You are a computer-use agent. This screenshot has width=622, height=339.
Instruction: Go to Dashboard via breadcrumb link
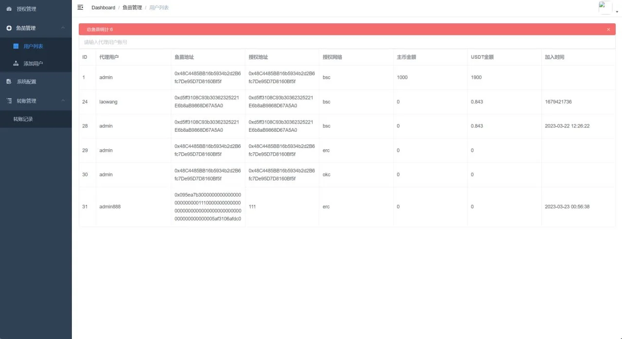click(103, 8)
